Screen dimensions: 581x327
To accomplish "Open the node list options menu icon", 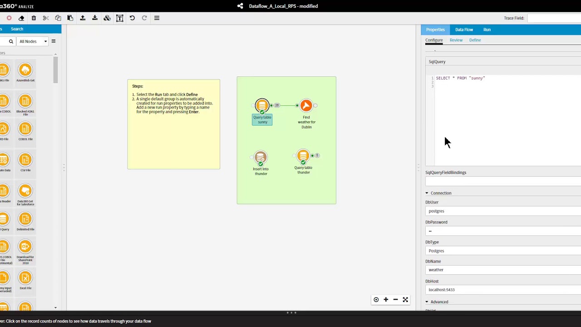I will click(x=53, y=41).
